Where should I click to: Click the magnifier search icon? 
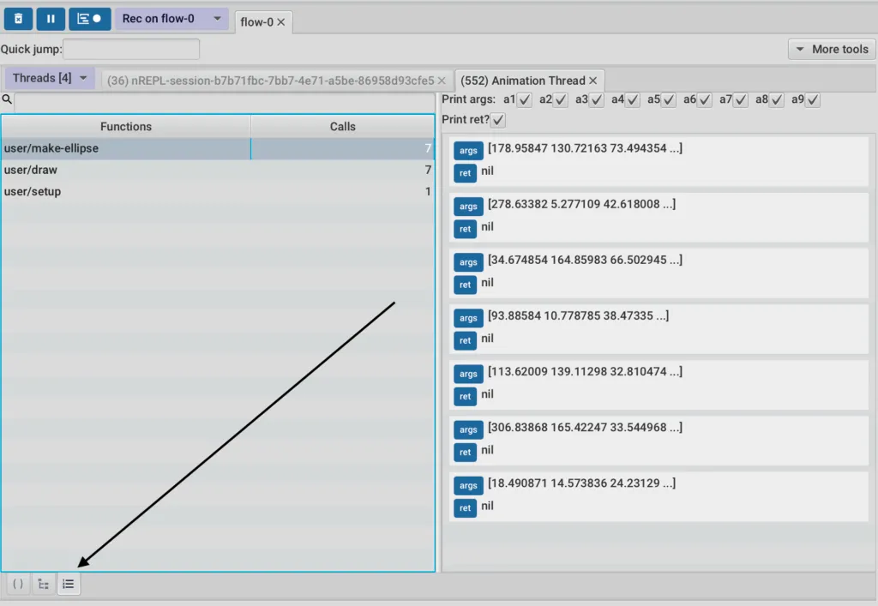coord(7,99)
